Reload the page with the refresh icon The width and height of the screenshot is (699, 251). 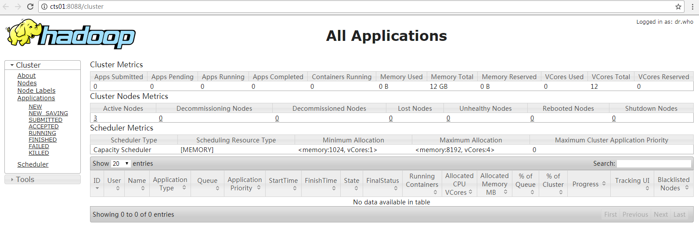pyautogui.click(x=30, y=7)
